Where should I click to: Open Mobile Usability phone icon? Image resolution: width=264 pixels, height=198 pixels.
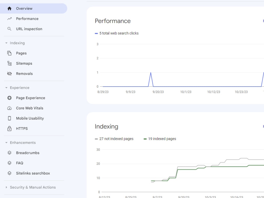coord(10,118)
